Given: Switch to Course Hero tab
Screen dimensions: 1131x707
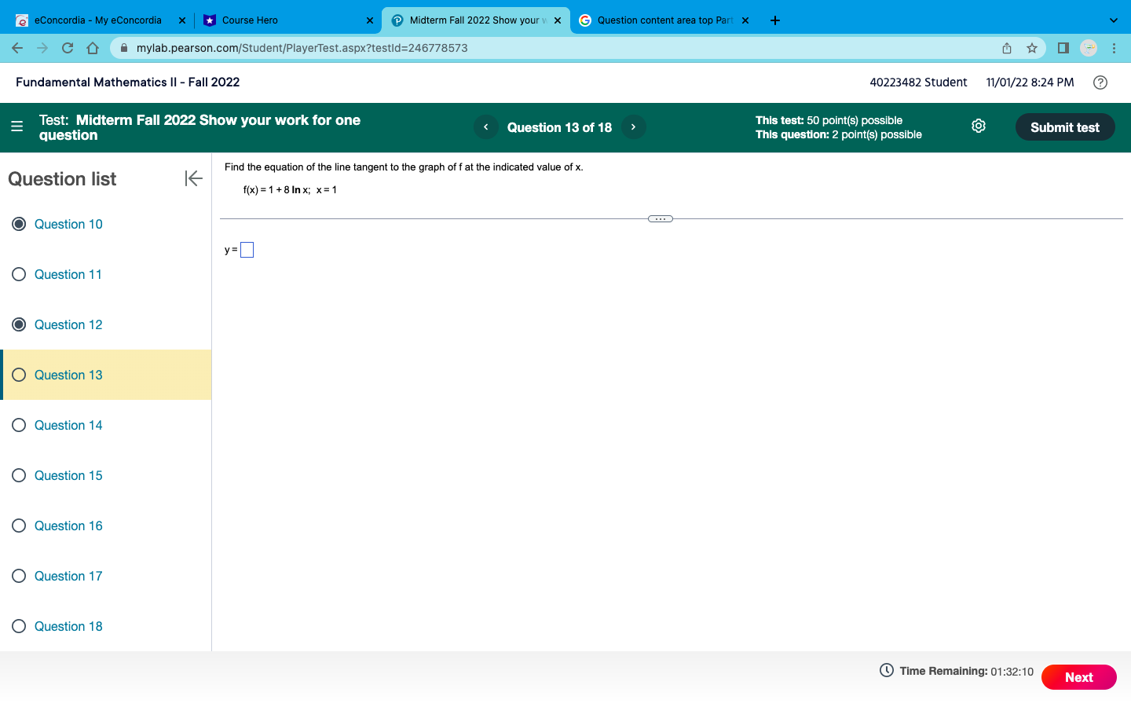Looking at the screenshot, I should click(x=287, y=20).
